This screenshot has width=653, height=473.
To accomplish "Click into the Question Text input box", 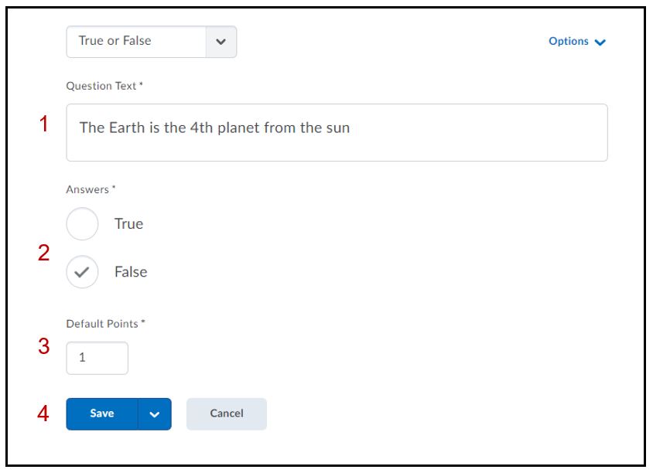I will [337, 132].
